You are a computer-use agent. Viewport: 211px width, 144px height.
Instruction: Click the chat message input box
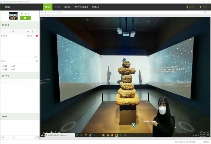tap(25, 137)
